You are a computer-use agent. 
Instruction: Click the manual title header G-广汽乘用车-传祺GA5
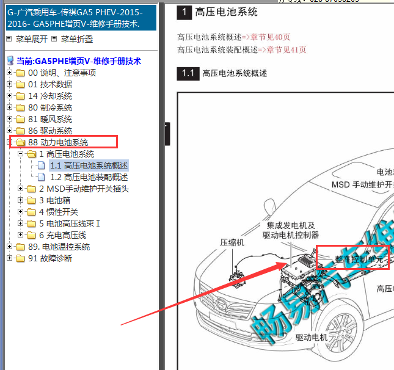click(x=81, y=18)
